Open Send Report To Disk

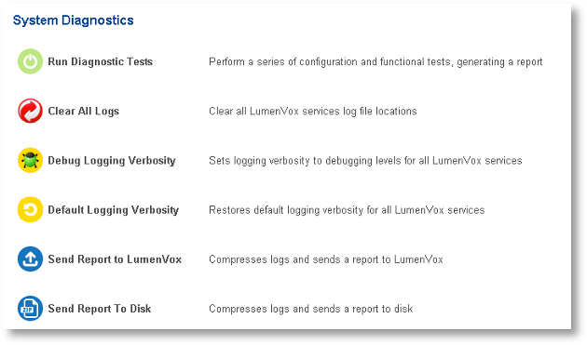[100, 309]
